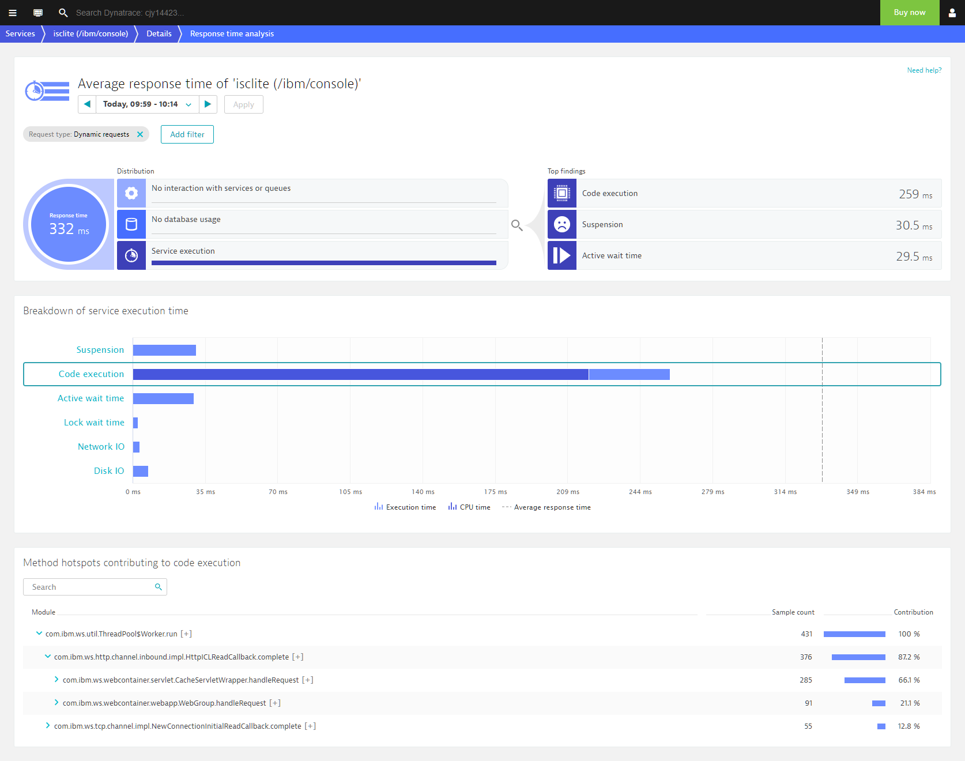Screen dimensions: 965x761
Task: Click the light CPU time bar segment
Action: click(629, 374)
